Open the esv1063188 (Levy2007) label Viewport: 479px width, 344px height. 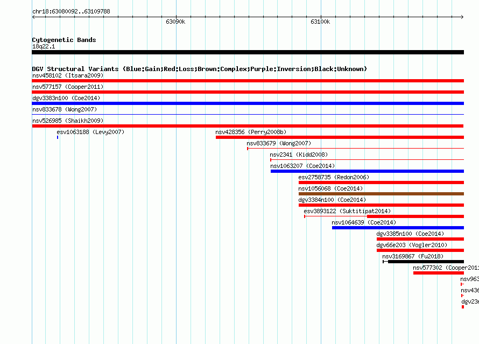pyautogui.click(x=90, y=132)
